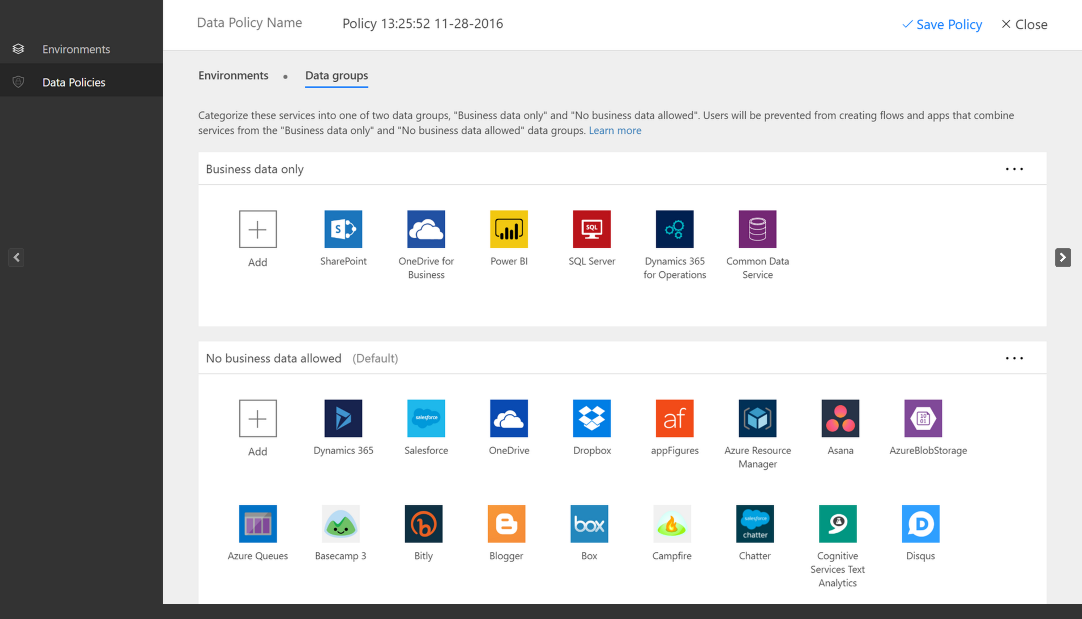This screenshot has height=619, width=1082.
Task: Click the Dropbox icon in No business data allowed
Action: [x=591, y=418]
